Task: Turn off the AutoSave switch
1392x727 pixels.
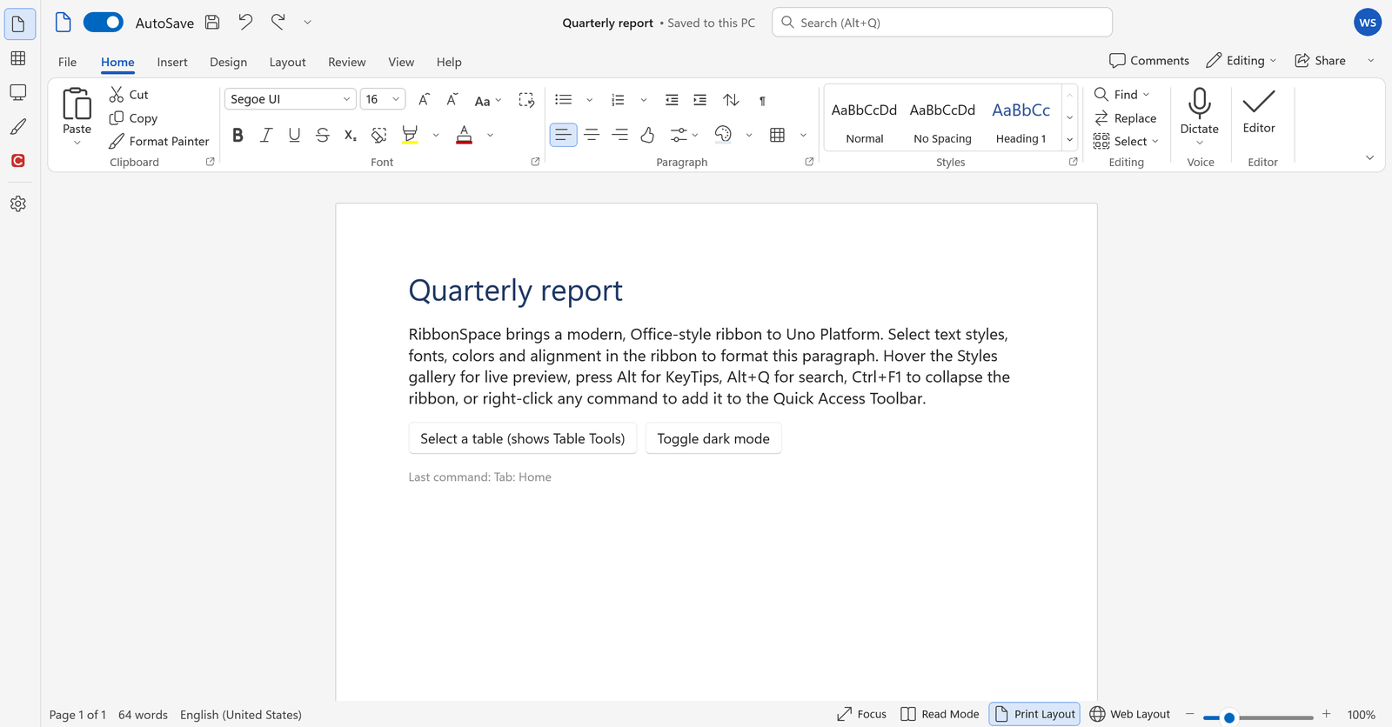Action: [x=104, y=23]
